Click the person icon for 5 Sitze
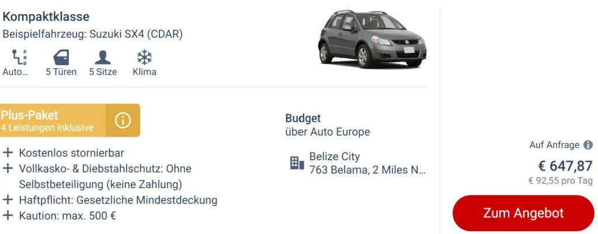Screen dimensions: 598x234 [x=103, y=58]
